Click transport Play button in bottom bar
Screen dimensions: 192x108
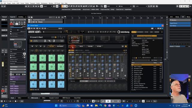coord(113,101)
